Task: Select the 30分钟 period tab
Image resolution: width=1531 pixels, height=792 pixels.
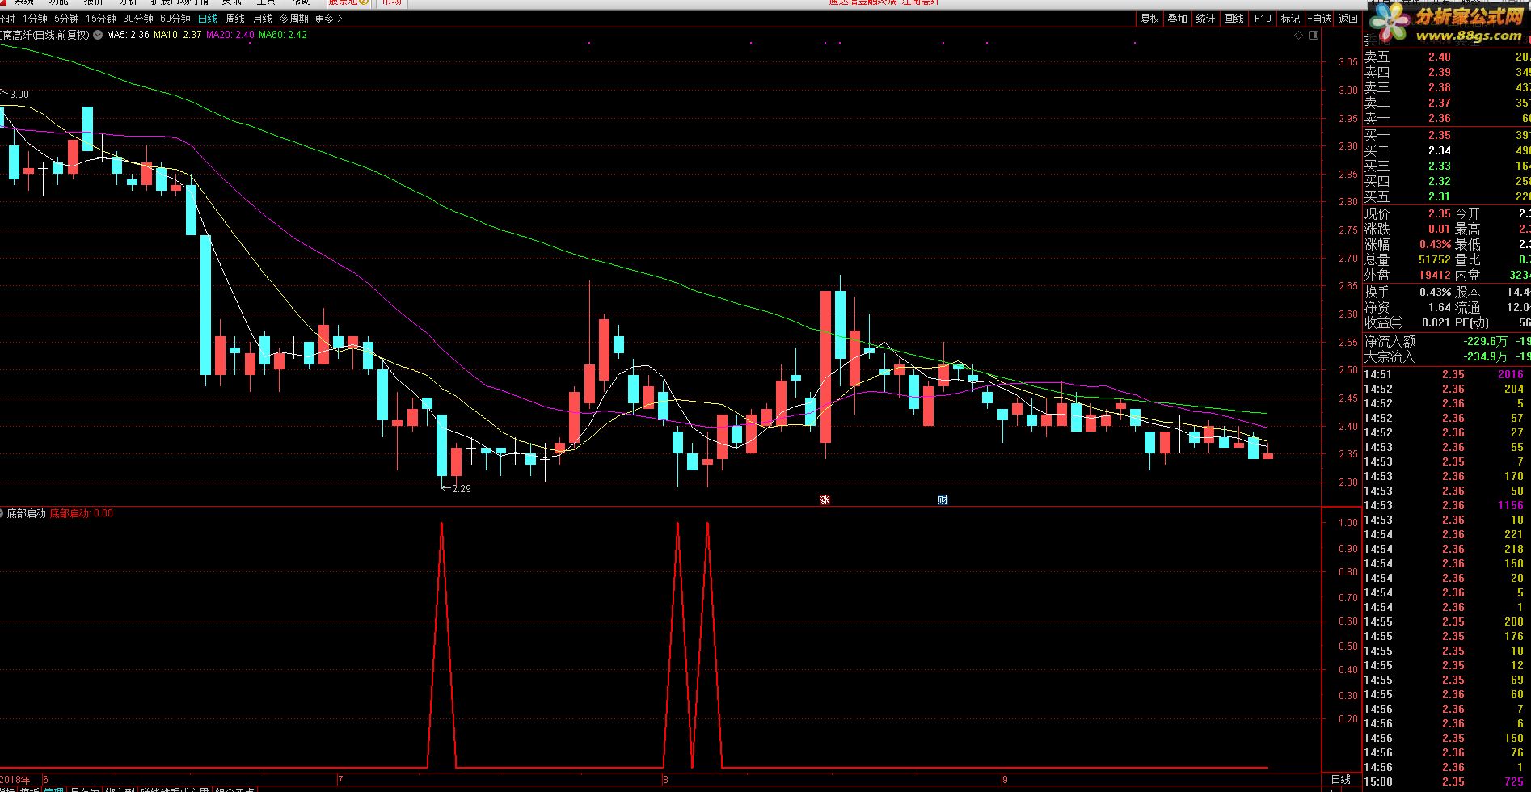Action: pos(138,19)
